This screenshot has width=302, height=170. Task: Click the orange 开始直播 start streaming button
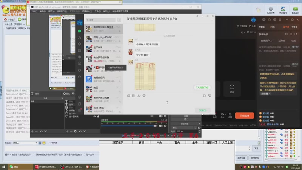pos(244,116)
